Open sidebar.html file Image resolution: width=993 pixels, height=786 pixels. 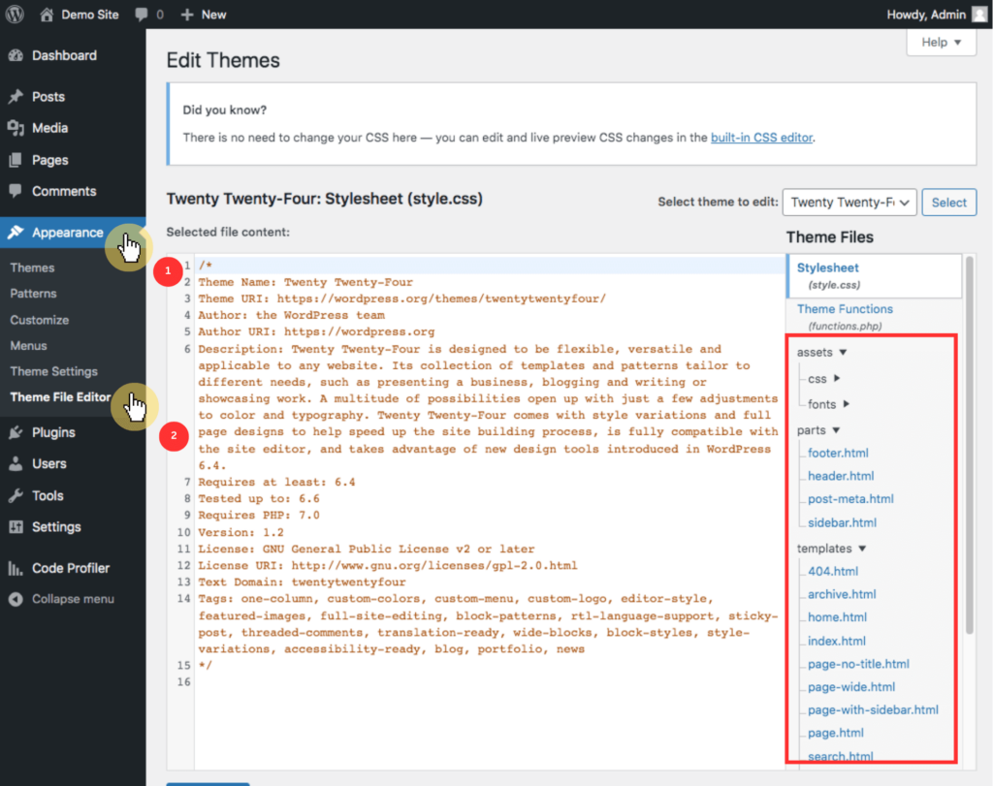(842, 522)
